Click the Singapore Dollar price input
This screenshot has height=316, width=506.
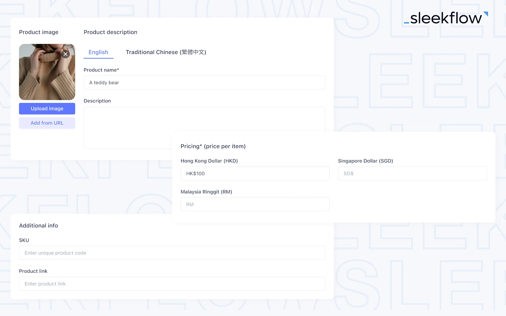(412, 173)
